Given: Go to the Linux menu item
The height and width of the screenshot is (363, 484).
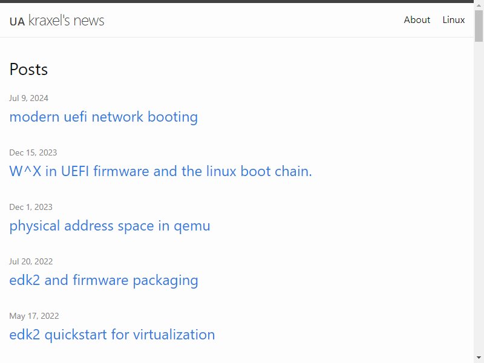Looking at the screenshot, I should 453,20.
